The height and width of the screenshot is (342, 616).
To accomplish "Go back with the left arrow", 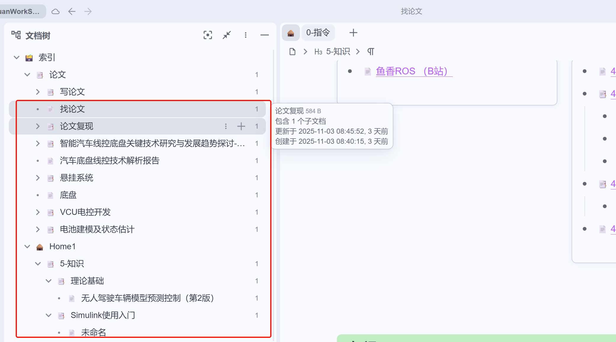I will [x=72, y=12].
